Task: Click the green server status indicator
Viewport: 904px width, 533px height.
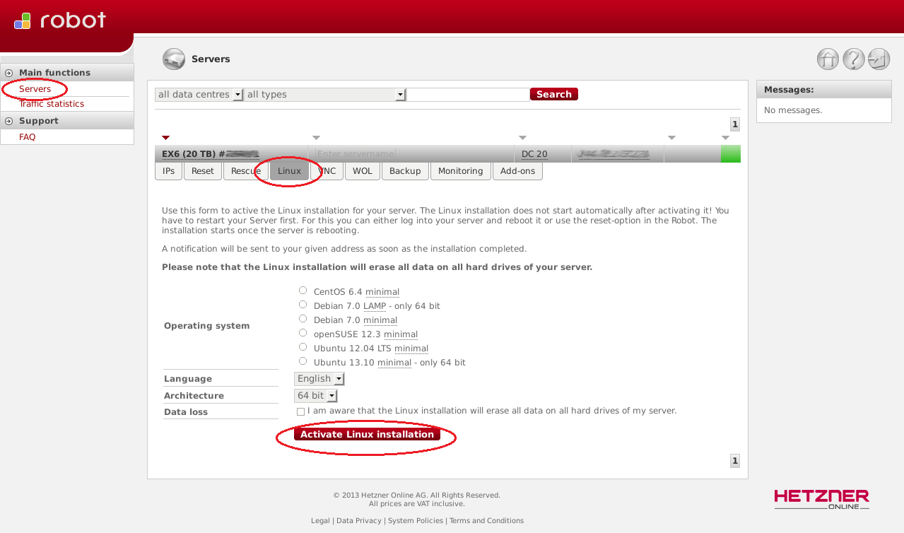Action: (x=731, y=153)
